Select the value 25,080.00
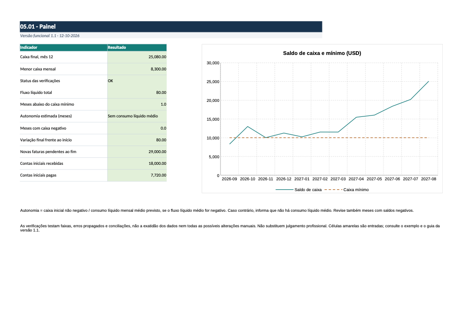Image resolution: width=470 pixels, height=332 pixels. pos(157,57)
